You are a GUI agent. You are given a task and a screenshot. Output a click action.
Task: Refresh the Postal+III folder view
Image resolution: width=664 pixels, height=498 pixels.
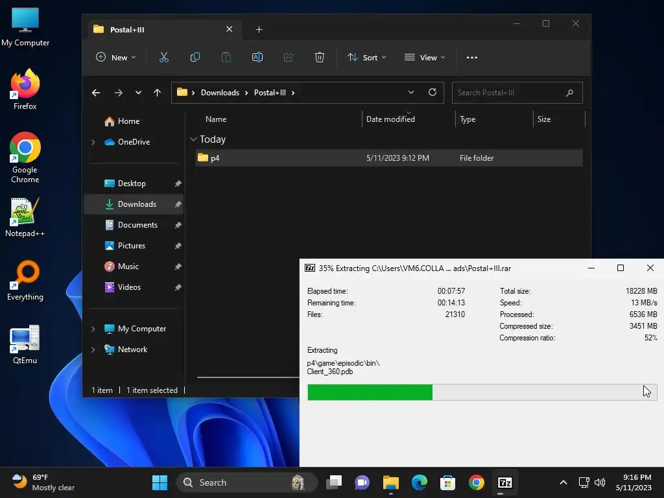tap(433, 92)
